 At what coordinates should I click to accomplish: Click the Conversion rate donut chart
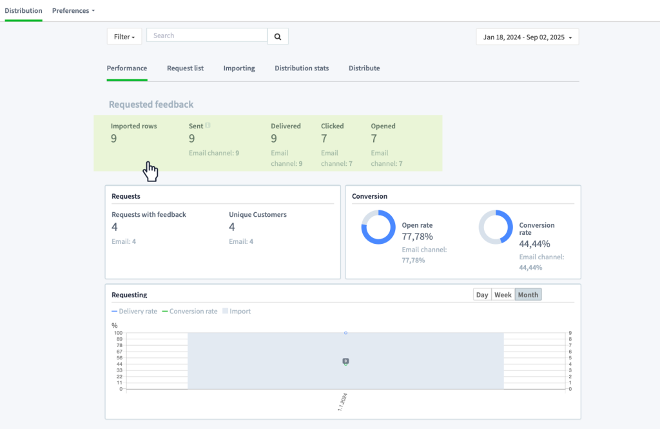tap(496, 227)
